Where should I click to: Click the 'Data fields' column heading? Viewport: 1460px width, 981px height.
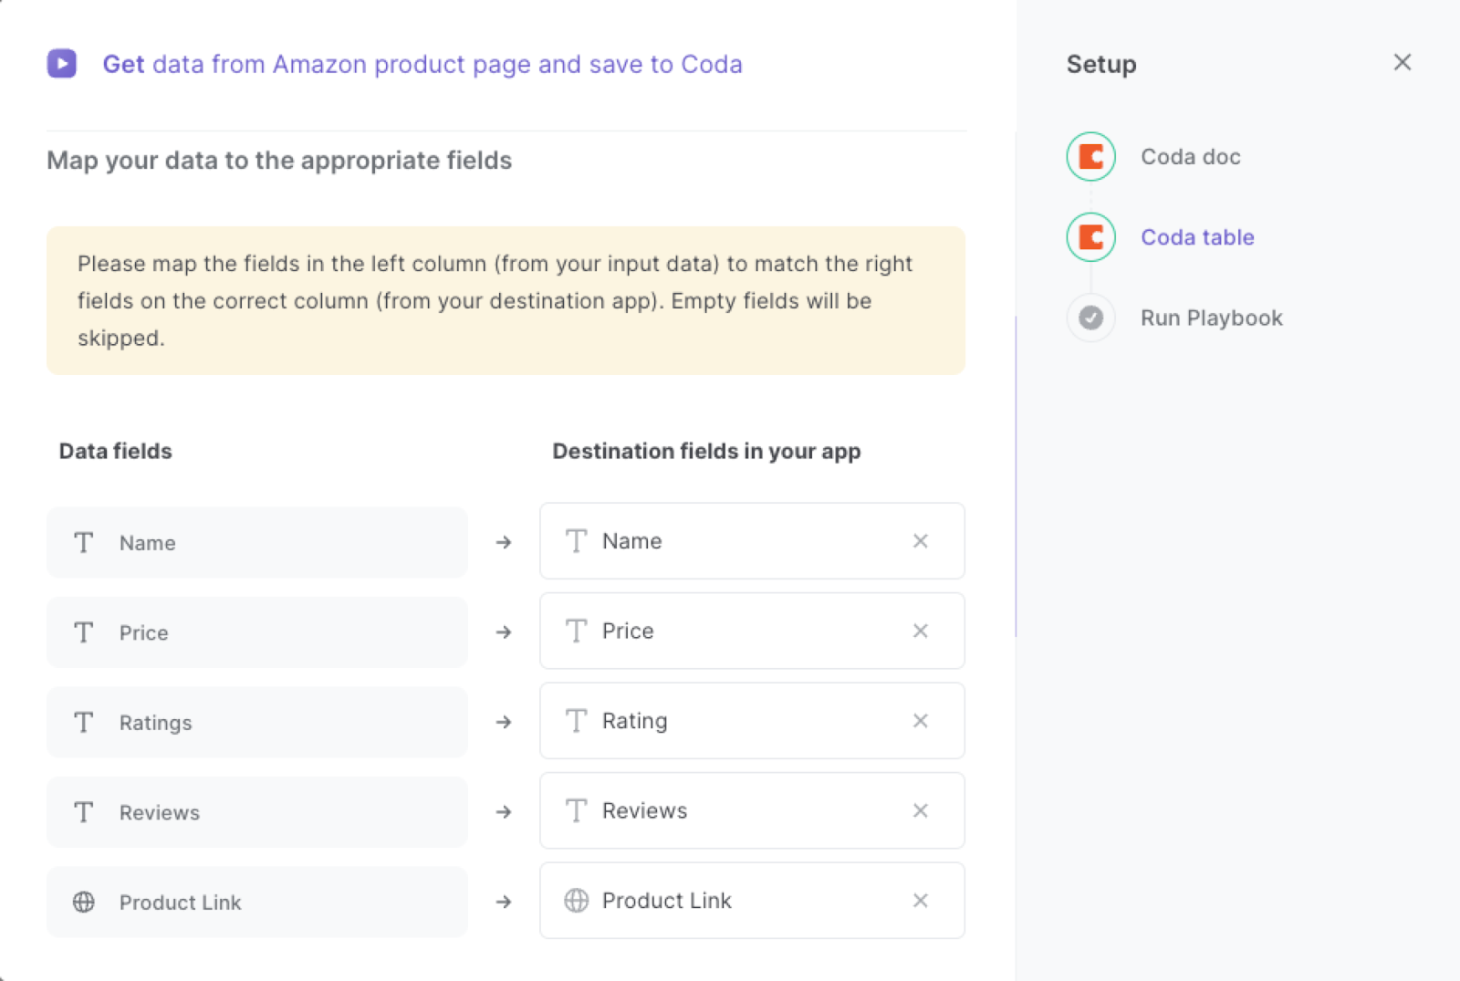pyautogui.click(x=116, y=452)
